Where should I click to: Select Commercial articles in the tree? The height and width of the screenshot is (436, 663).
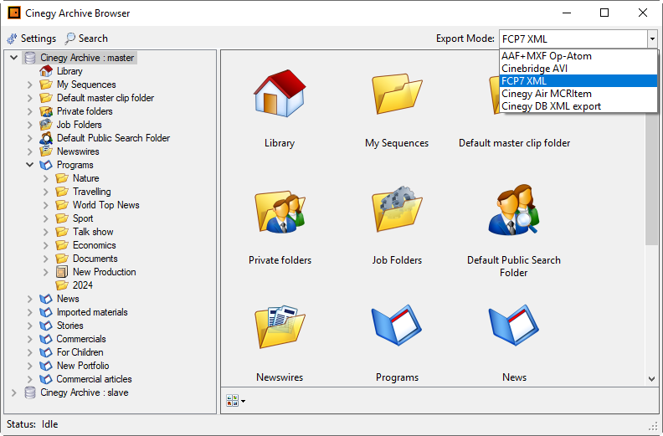click(x=94, y=379)
